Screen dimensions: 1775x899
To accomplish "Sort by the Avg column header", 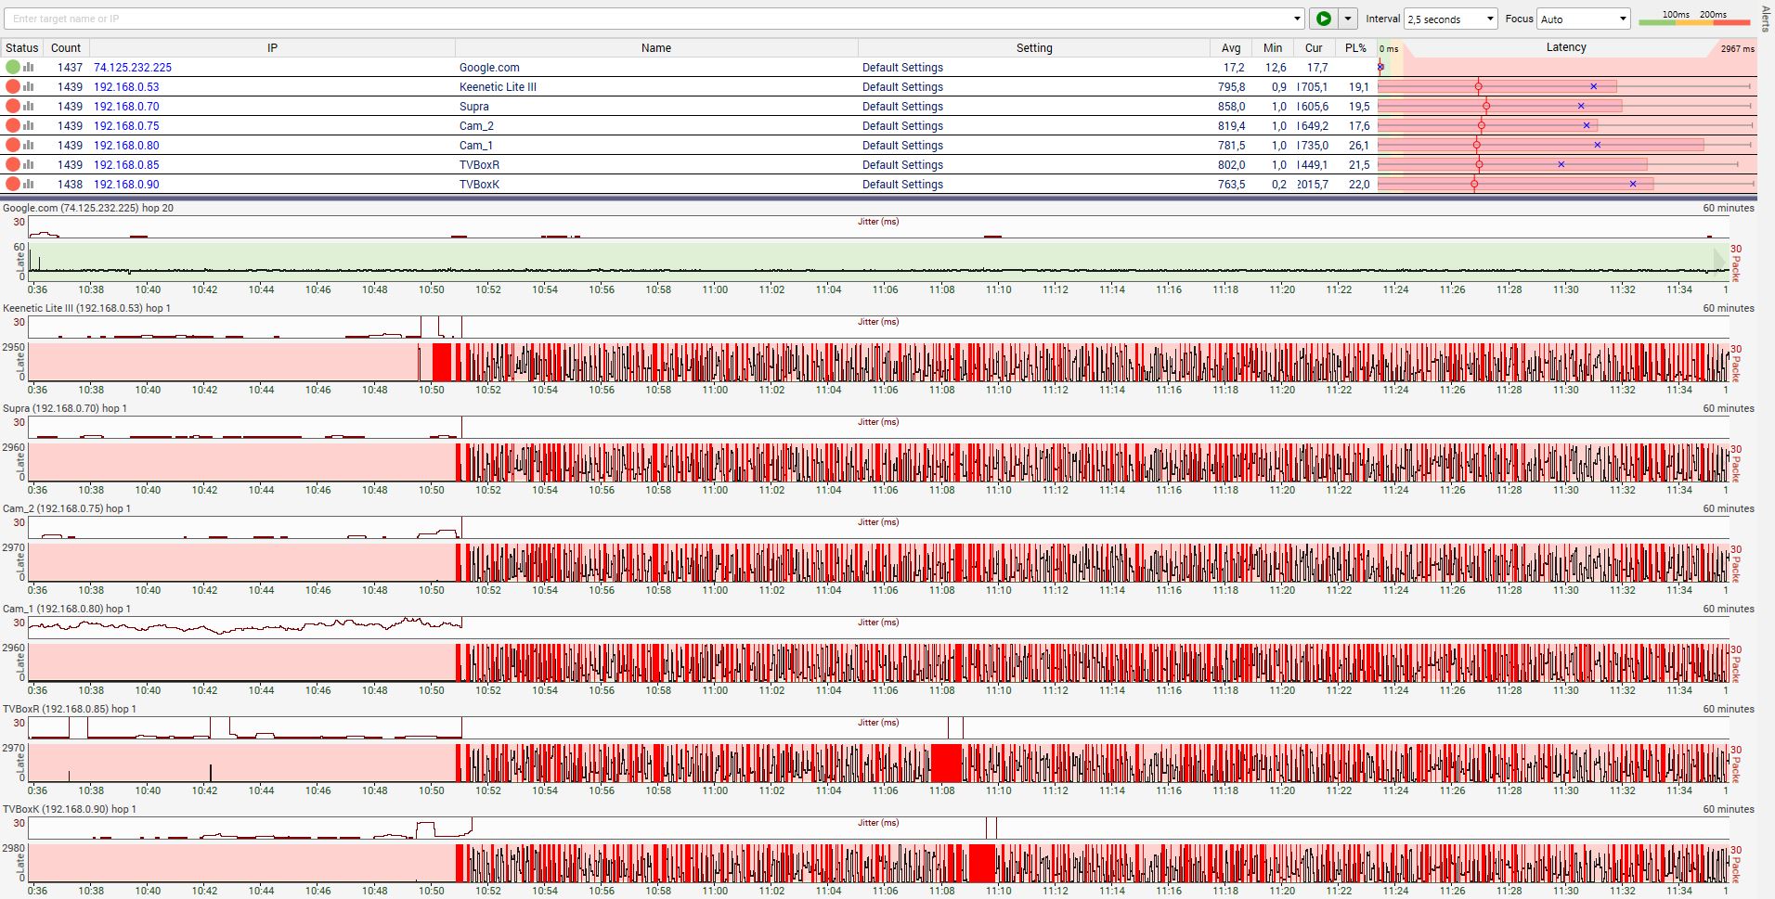I will 1231,47.
